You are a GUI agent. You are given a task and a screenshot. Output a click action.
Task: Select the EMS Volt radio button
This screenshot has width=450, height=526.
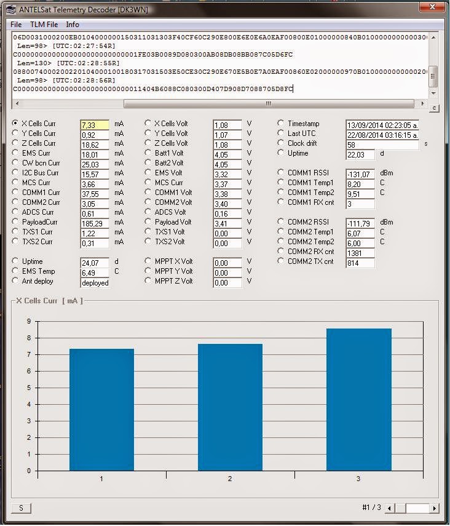pos(148,172)
